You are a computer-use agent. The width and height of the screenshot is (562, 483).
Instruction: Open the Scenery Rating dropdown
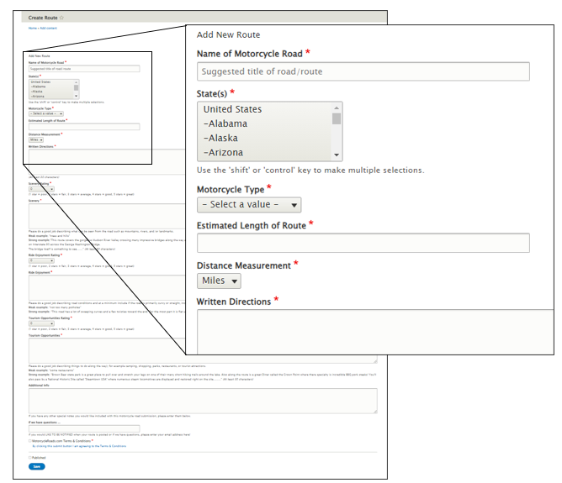pyautogui.click(x=40, y=190)
